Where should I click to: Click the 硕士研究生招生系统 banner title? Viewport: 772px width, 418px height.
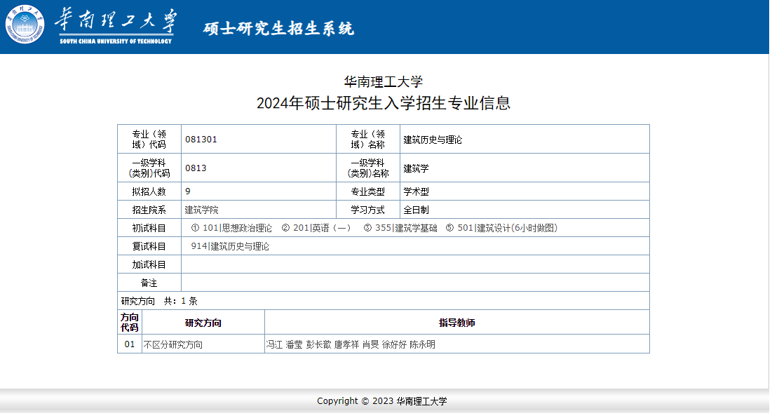pyautogui.click(x=278, y=28)
